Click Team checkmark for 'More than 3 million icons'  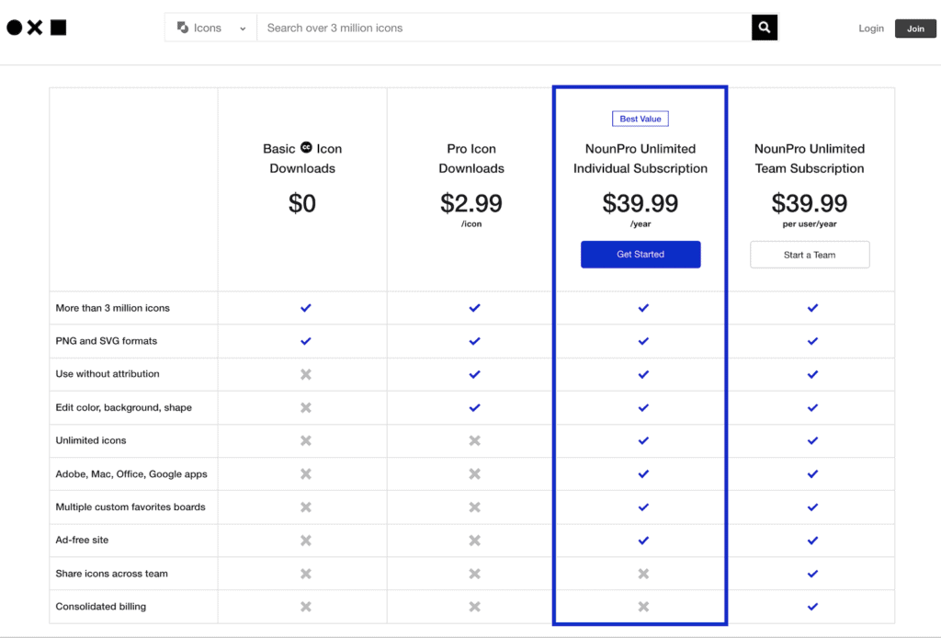[812, 308]
